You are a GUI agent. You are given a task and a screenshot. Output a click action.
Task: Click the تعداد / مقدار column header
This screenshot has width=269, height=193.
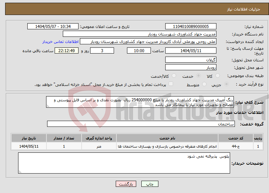coord(64,138)
